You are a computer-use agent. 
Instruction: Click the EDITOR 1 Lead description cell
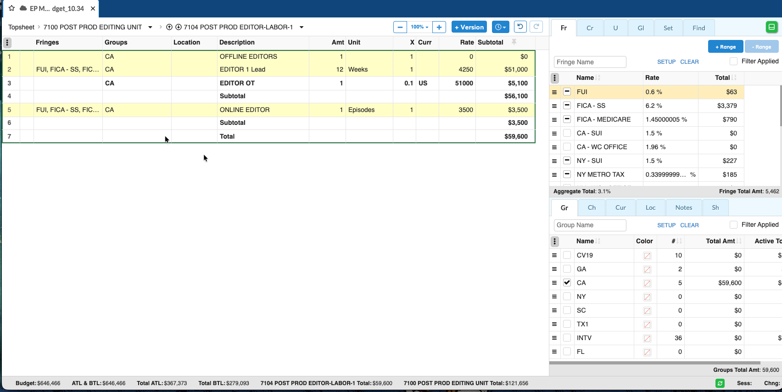263,69
